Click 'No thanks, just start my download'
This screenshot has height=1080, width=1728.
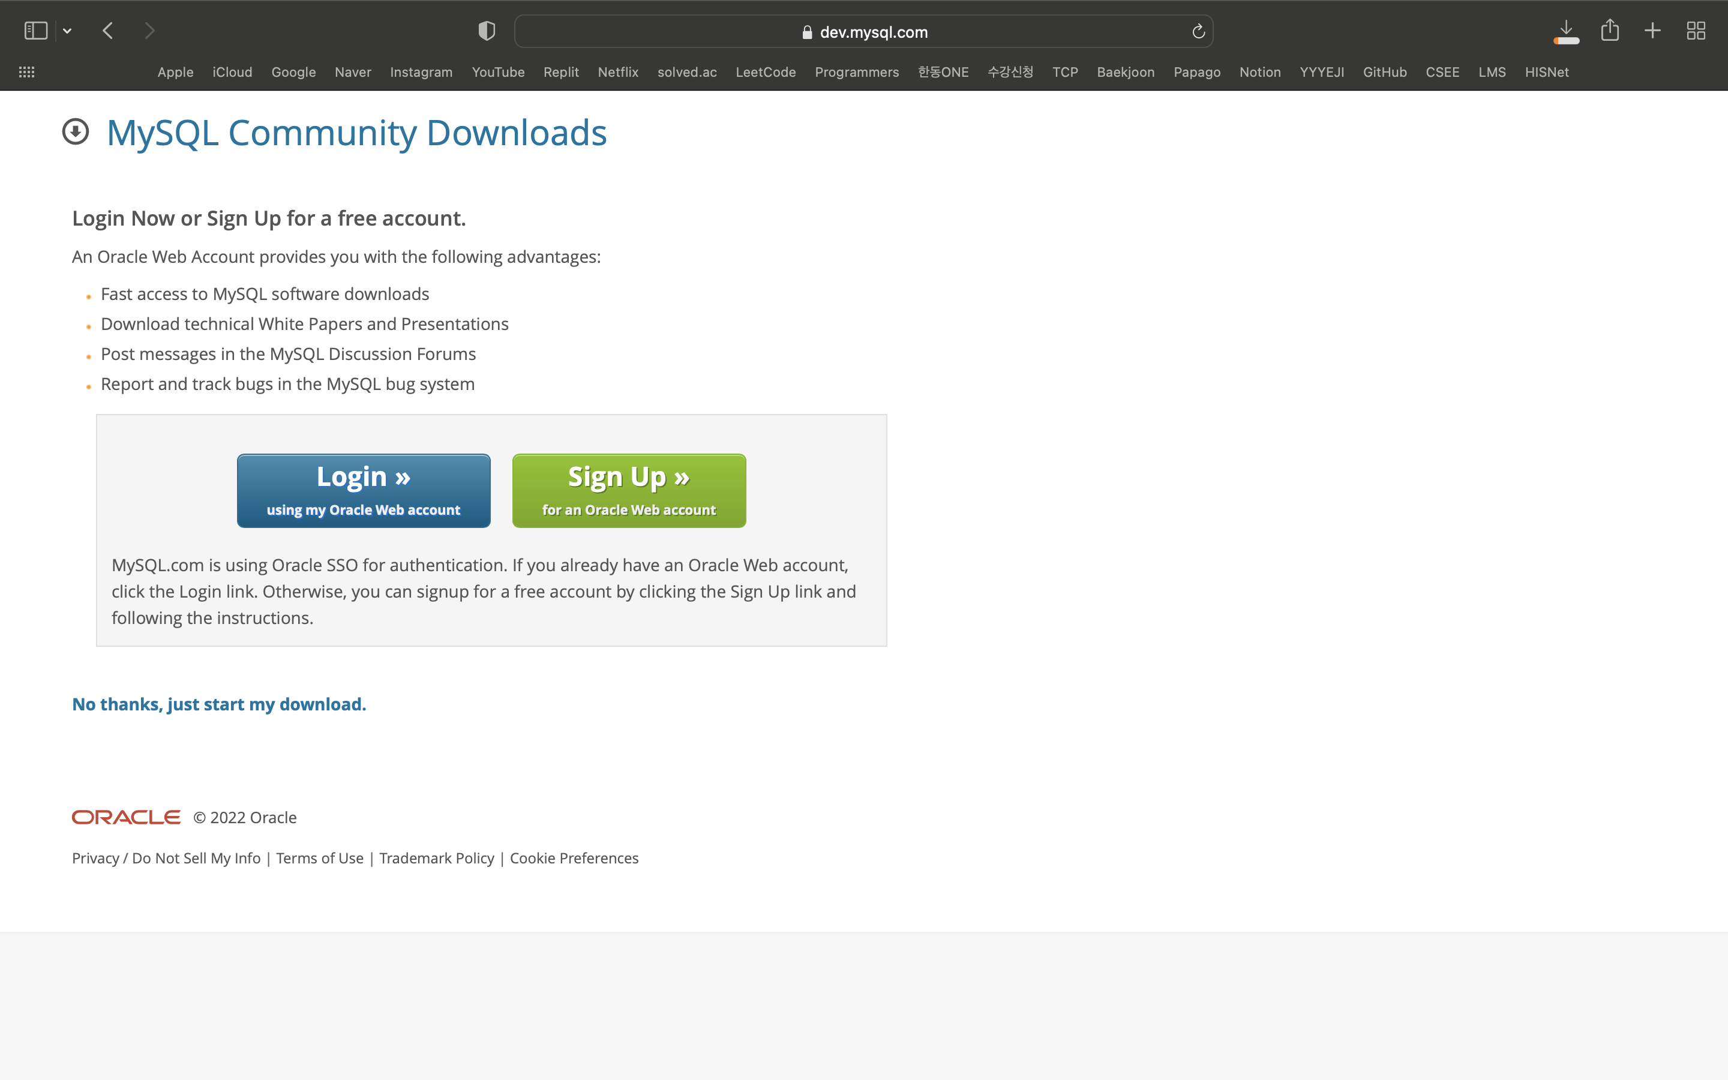click(x=219, y=704)
